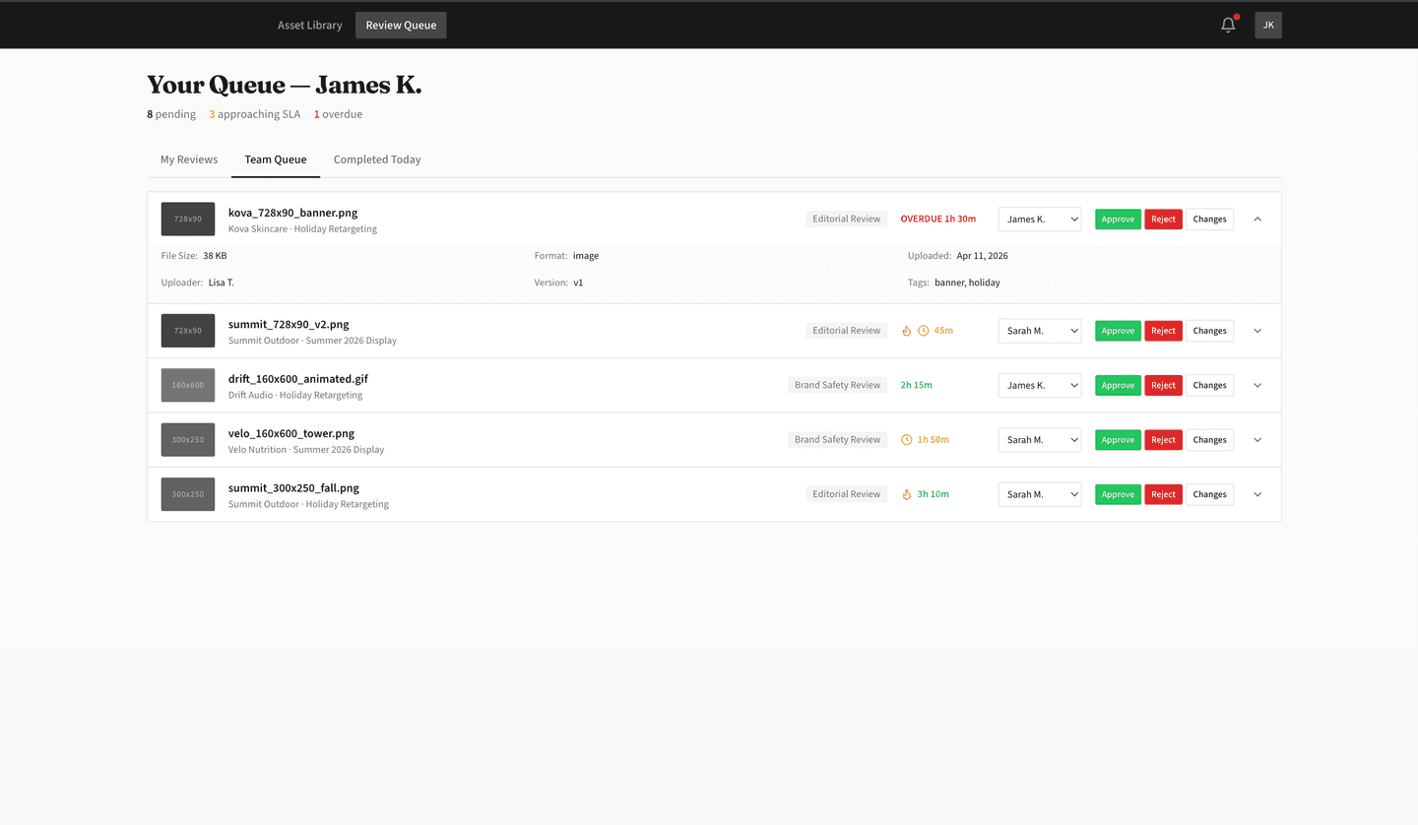Screen dimensions: 1418x825
Task: Click the Brand Safety Review badge on the drift row
Action: [837, 385]
